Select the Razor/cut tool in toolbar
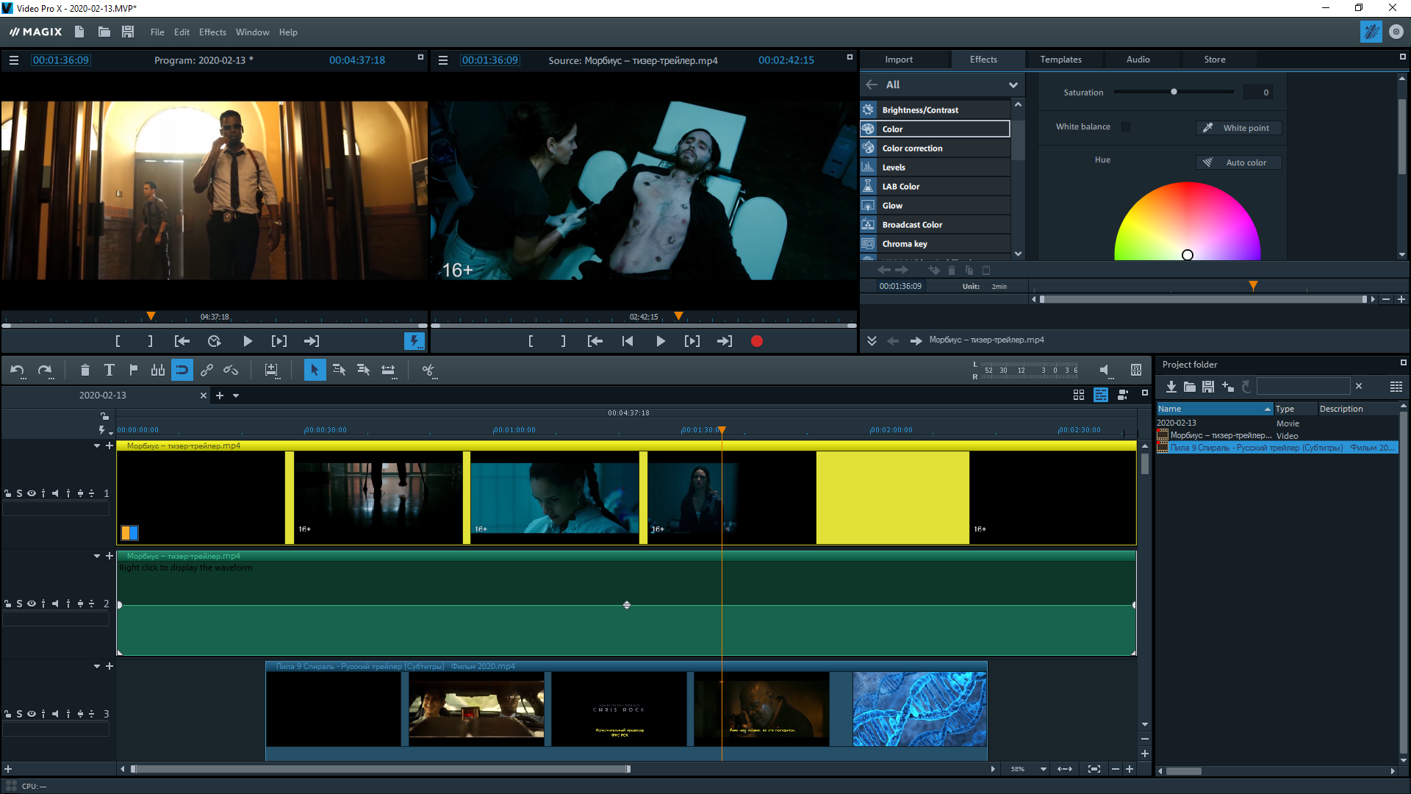Screen dimensions: 1411x794 (x=429, y=371)
